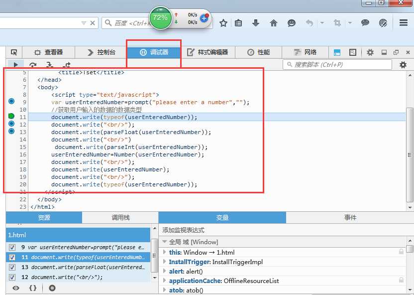Toggle all breakpoints circle icon
414x295 pixels.
pos(52,288)
